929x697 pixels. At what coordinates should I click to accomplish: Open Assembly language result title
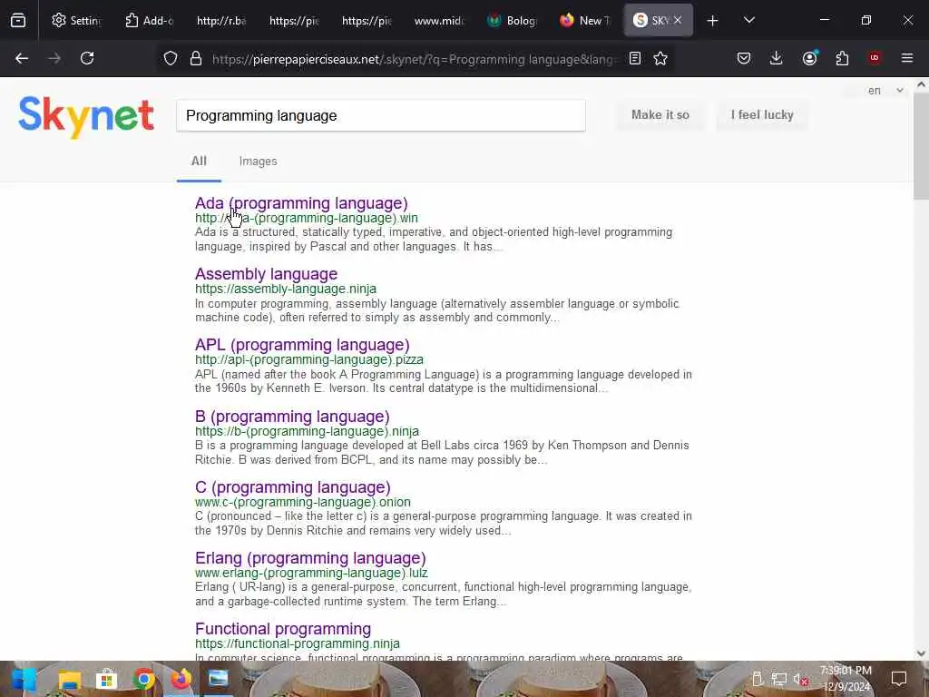click(x=266, y=274)
